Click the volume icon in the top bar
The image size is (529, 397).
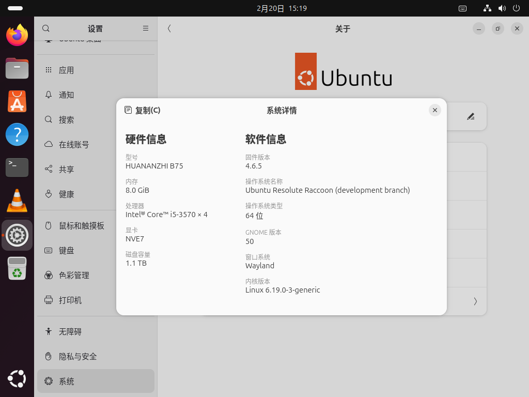tap(501, 8)
